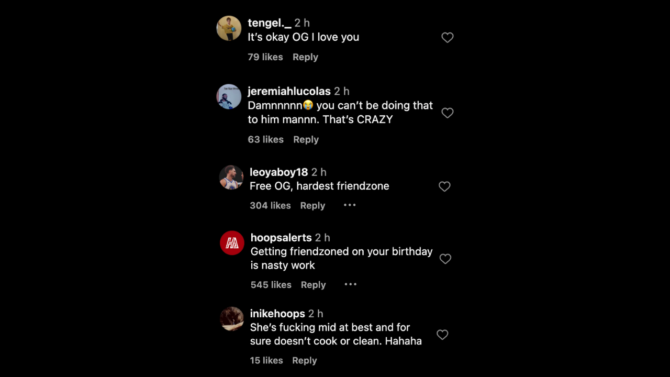This screenshot has width=670, height=377.
Task: Tap heart on leoyaboy18's friendzone comment
Action: pyautogui.click(x=444, y=186)
